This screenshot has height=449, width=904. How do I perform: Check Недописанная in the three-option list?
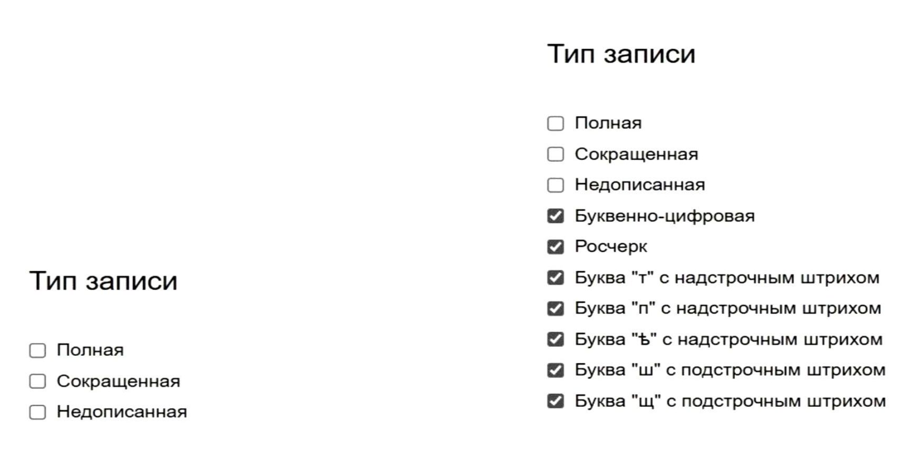[37, 412]
